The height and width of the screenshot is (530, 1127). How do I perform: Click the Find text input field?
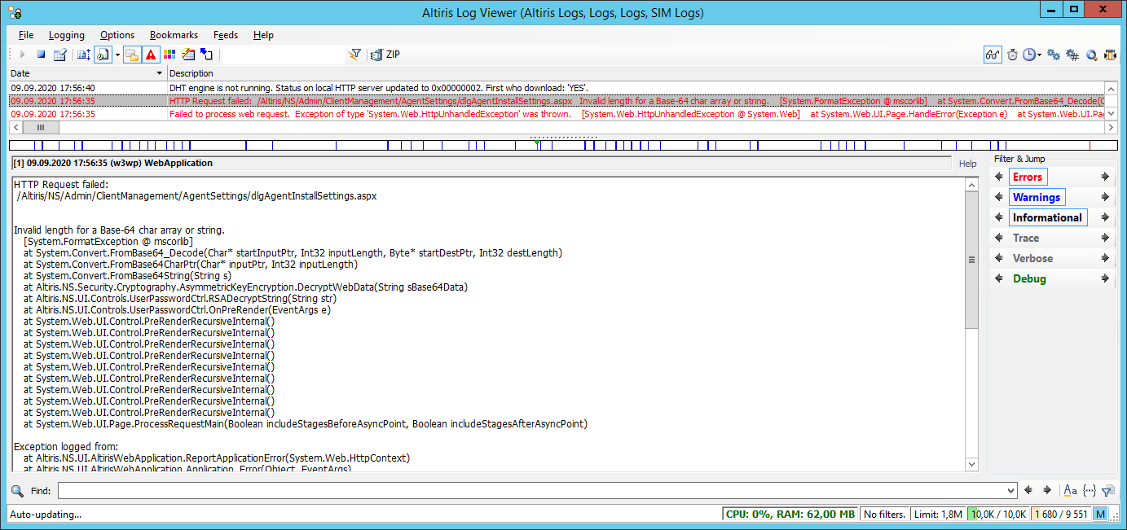(x=531, y=491)
